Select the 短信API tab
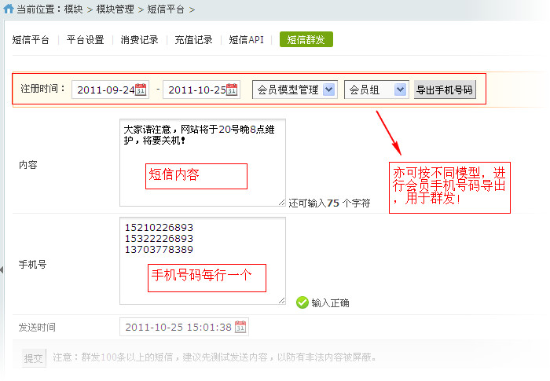 (x=246, y=40)
